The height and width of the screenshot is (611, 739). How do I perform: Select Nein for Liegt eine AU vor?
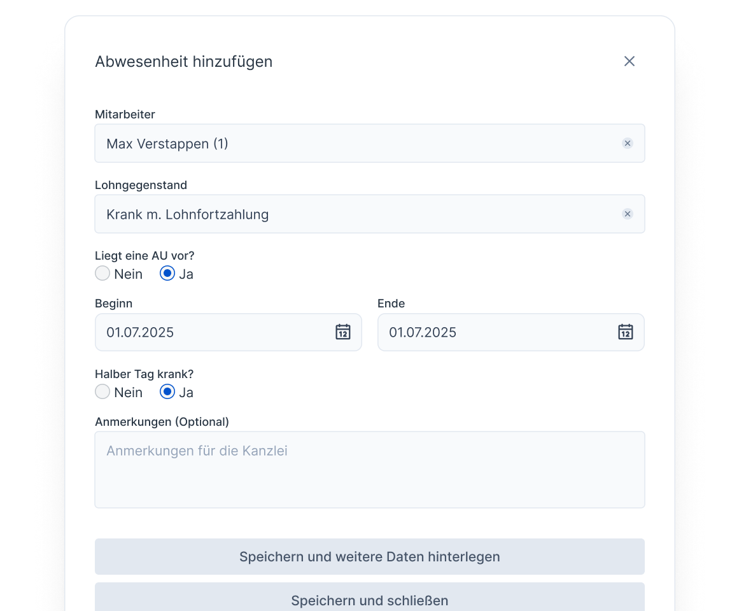[x=102, y=273]
